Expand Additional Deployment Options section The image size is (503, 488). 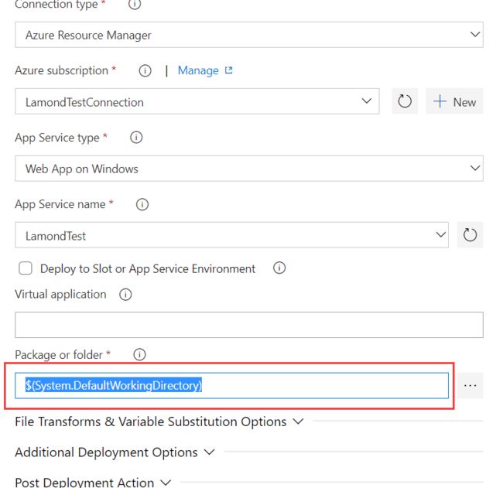click(115, 452)
